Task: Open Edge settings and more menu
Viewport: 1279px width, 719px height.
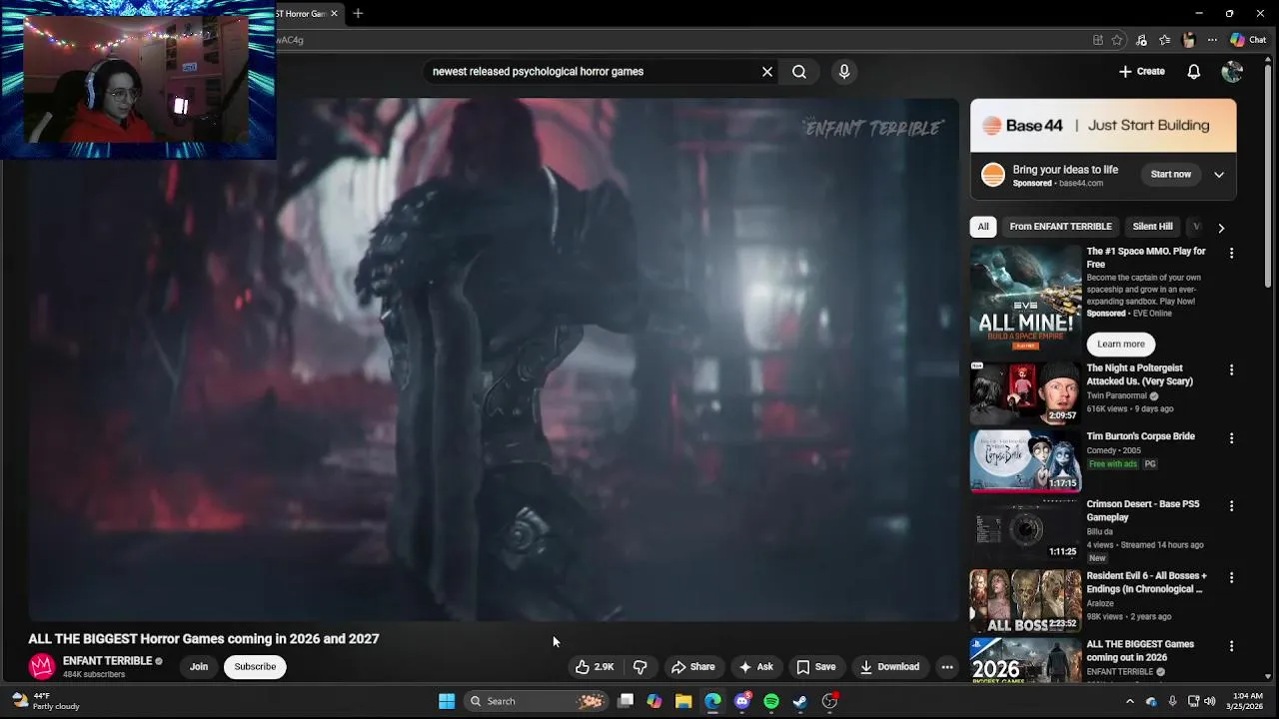Action: coord(1212,40)
